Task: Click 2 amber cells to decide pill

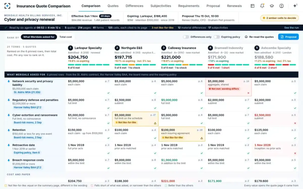Action: click(x=280, y=18)
